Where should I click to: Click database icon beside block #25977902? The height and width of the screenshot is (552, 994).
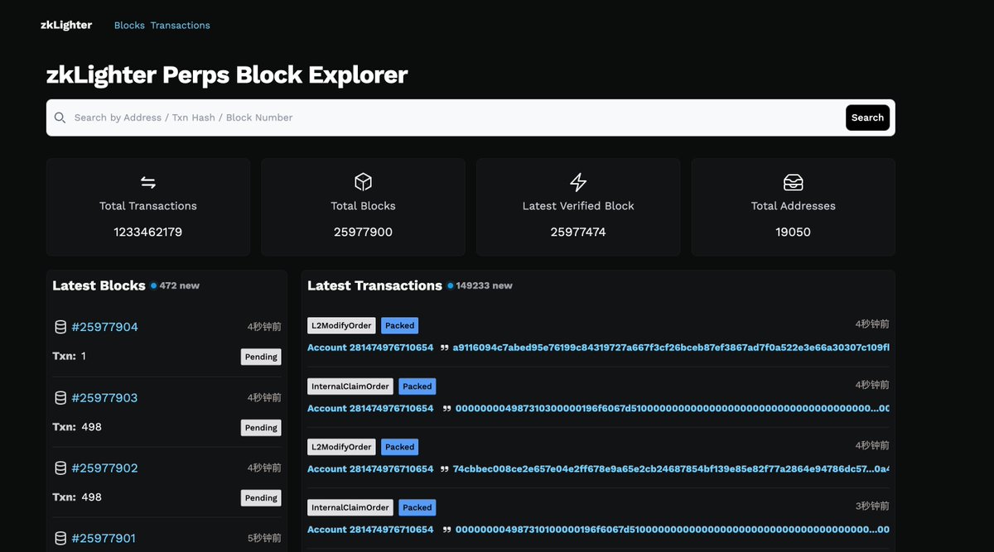(x=60, y=468)
